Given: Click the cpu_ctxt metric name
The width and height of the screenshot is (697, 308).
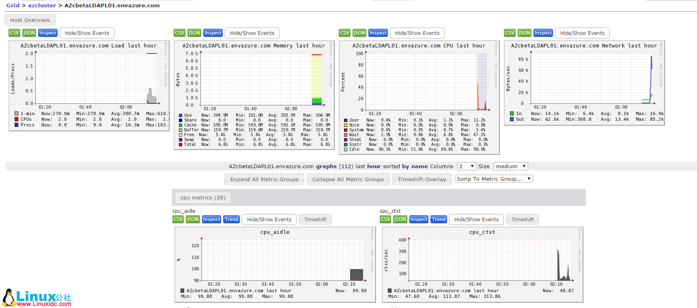Looking at the screenshot, I should pyautogui.click(x=390, y=211).
